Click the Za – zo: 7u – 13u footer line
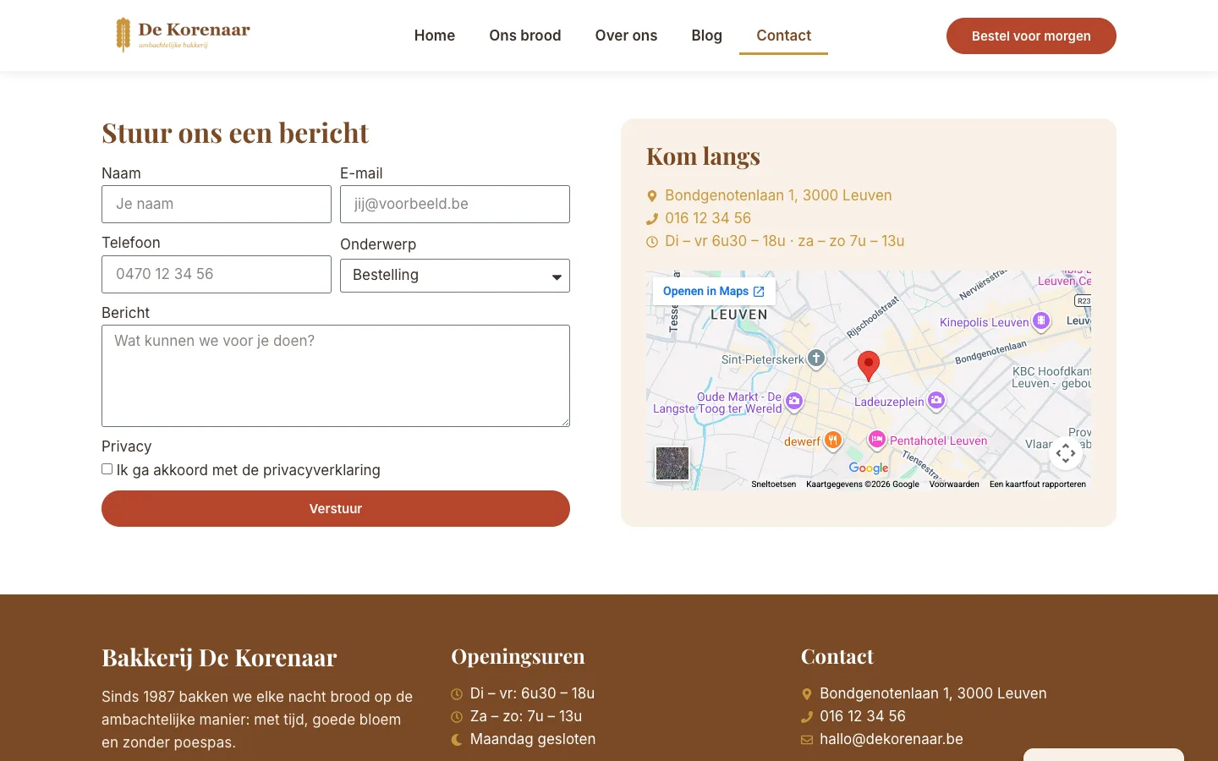 point(526,716)
